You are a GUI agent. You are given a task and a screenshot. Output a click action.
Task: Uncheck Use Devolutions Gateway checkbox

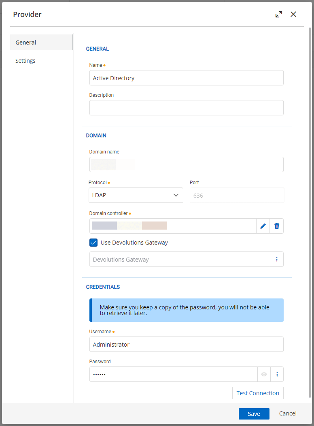(x=93, y=243)
